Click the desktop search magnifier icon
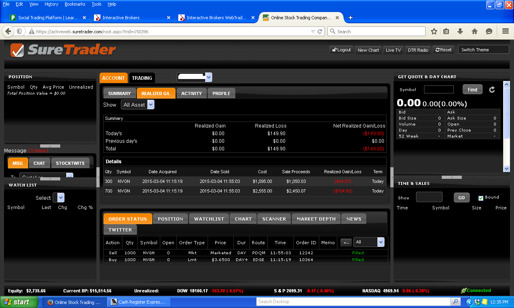 tap(455, 302)
